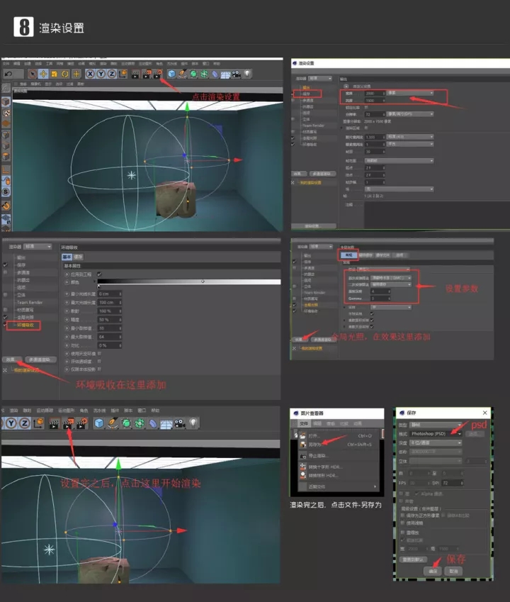Activate the Move tool icon
The width and height of the screenshot is (510, 602).
(x=43, y=74)
